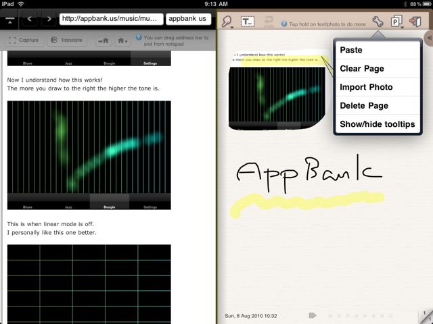
Task: Tap 'Now I understand how this works!' text
Action: point(55,80)
